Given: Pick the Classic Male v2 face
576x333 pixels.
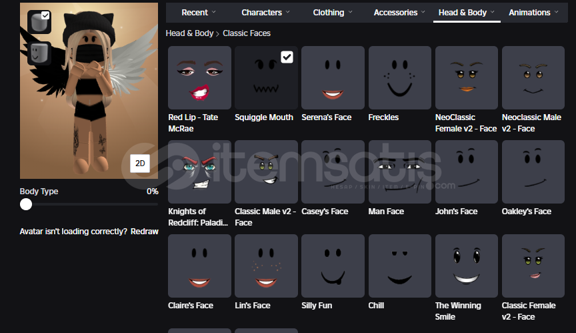Looking at the screenshot, I should [x=266, y=172].
